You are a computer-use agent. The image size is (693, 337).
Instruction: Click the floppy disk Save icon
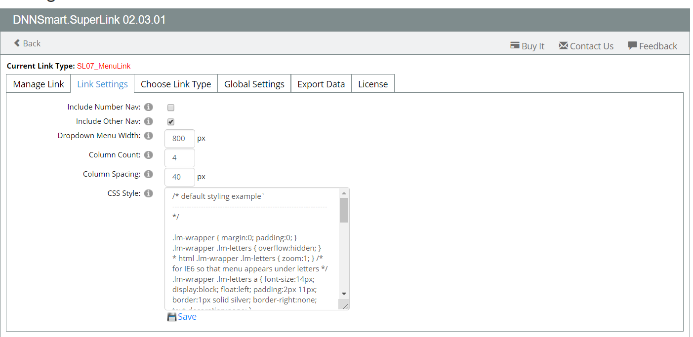172,317
